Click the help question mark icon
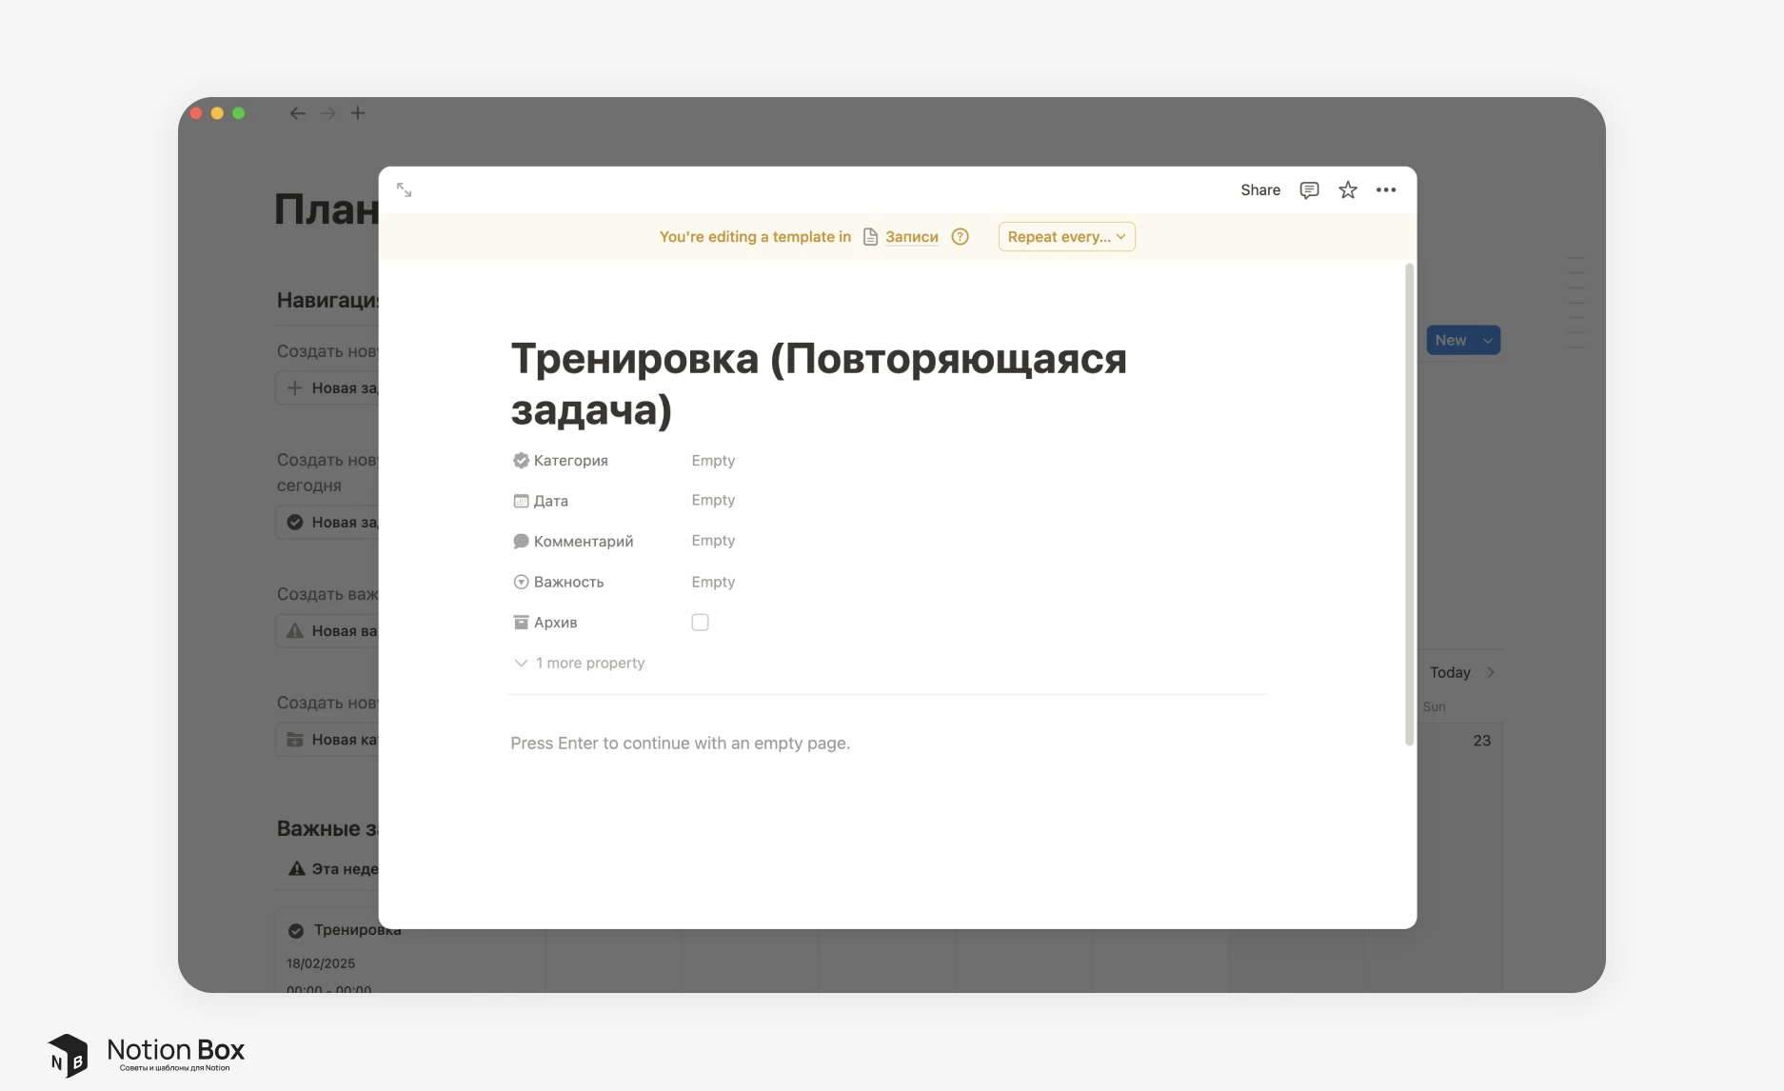 pos(960,237)
